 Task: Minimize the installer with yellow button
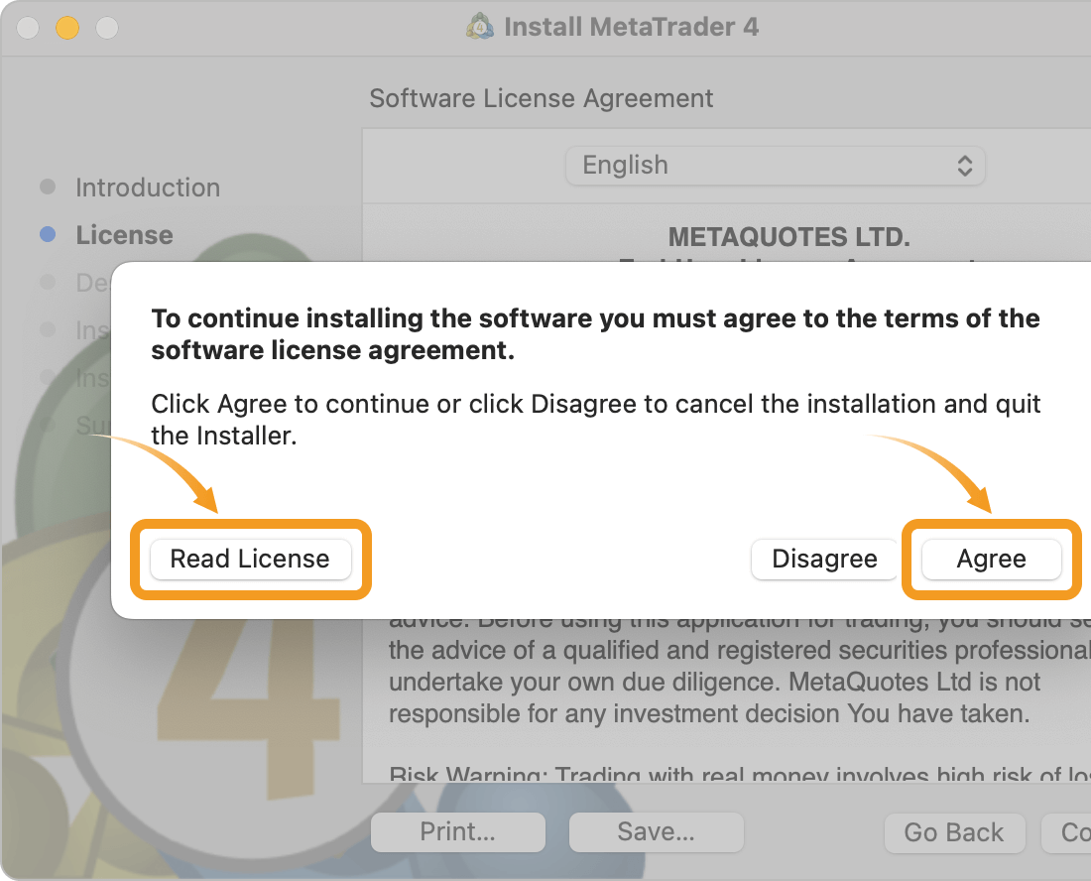[67, 28]
